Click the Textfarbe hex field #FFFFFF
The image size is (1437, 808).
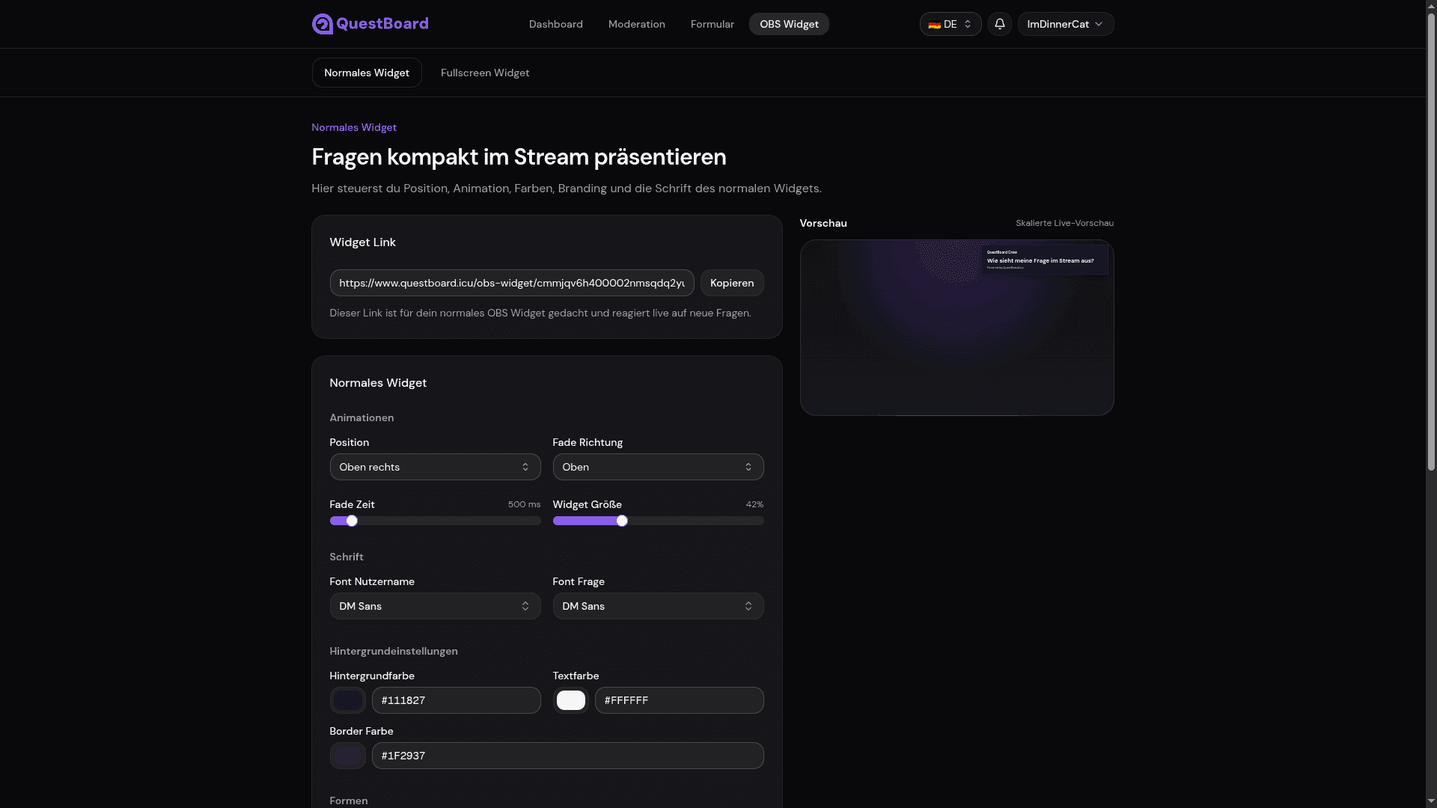click(x=679, y=700)
